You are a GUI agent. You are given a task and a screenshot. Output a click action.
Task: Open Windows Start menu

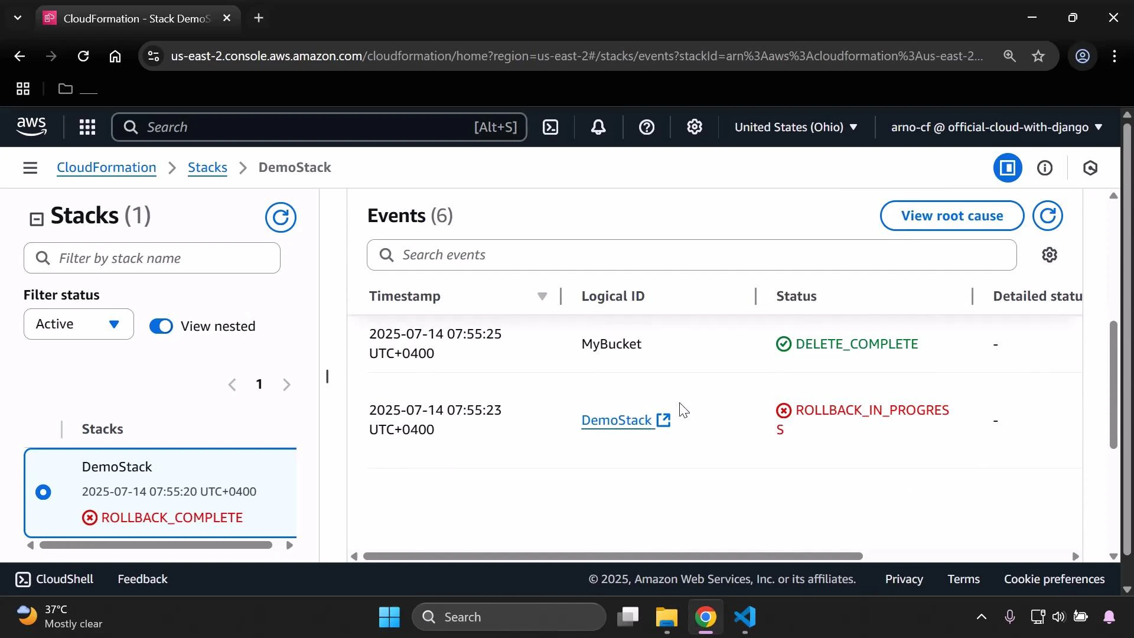[x=390, y=617]
